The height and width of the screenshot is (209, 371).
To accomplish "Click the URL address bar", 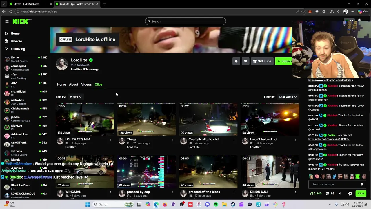I will (x=157, y=12).
